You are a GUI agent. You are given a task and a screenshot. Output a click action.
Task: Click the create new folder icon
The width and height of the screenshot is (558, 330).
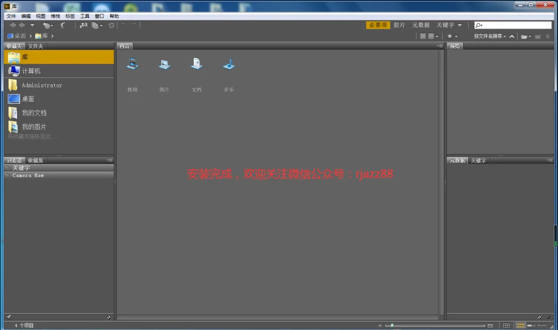point(538,36)
